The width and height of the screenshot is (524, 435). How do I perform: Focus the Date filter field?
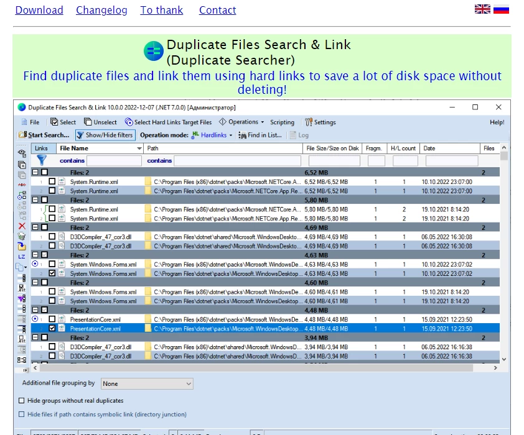point(452,161)
